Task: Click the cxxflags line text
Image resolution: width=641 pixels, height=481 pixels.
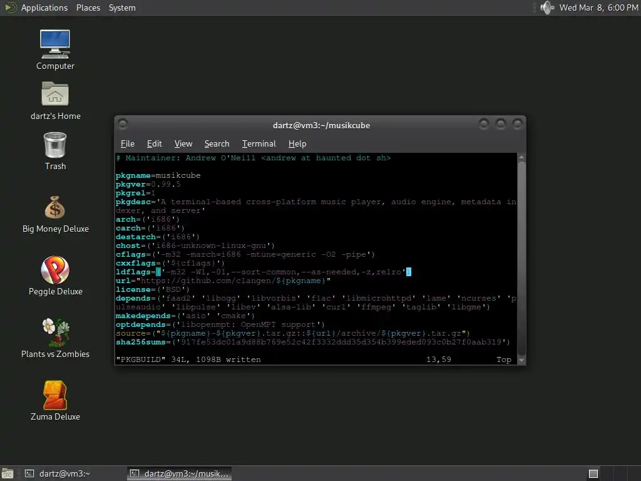Action: click(x=170, y=264)
